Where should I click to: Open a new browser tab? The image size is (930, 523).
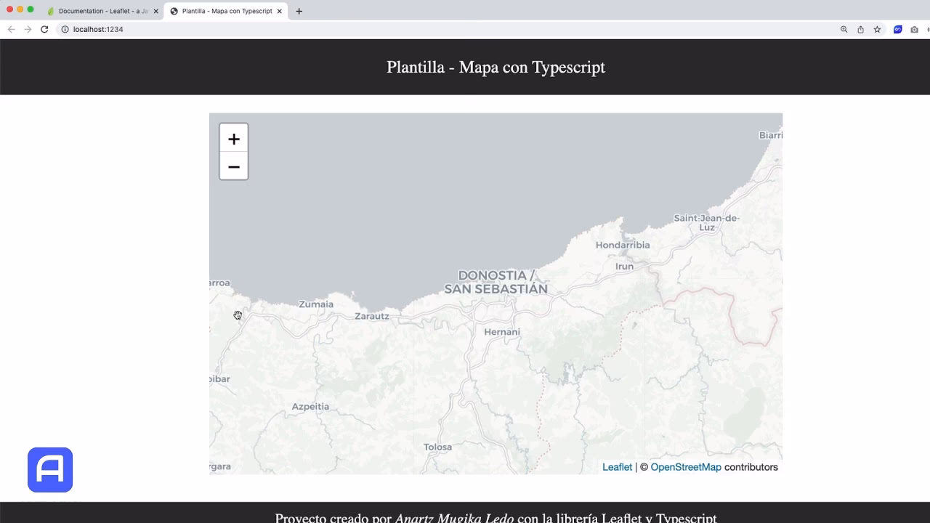pos(299,11)
